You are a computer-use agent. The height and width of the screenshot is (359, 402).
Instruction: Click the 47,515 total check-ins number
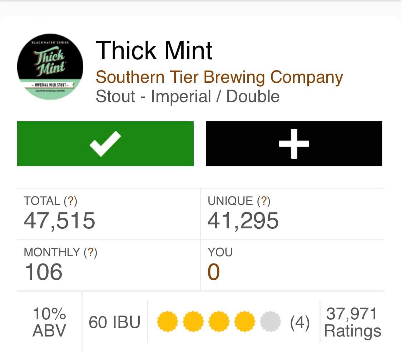[60, 220]
